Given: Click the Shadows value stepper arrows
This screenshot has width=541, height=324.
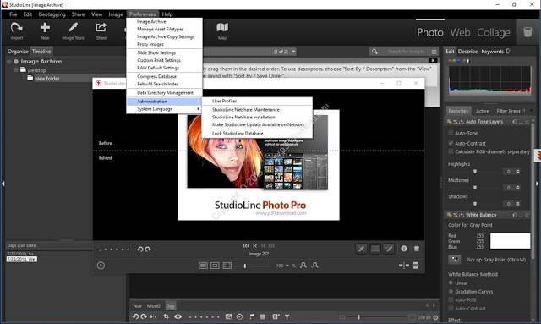Looking at the screenshot, I should (x=518, y=204).
